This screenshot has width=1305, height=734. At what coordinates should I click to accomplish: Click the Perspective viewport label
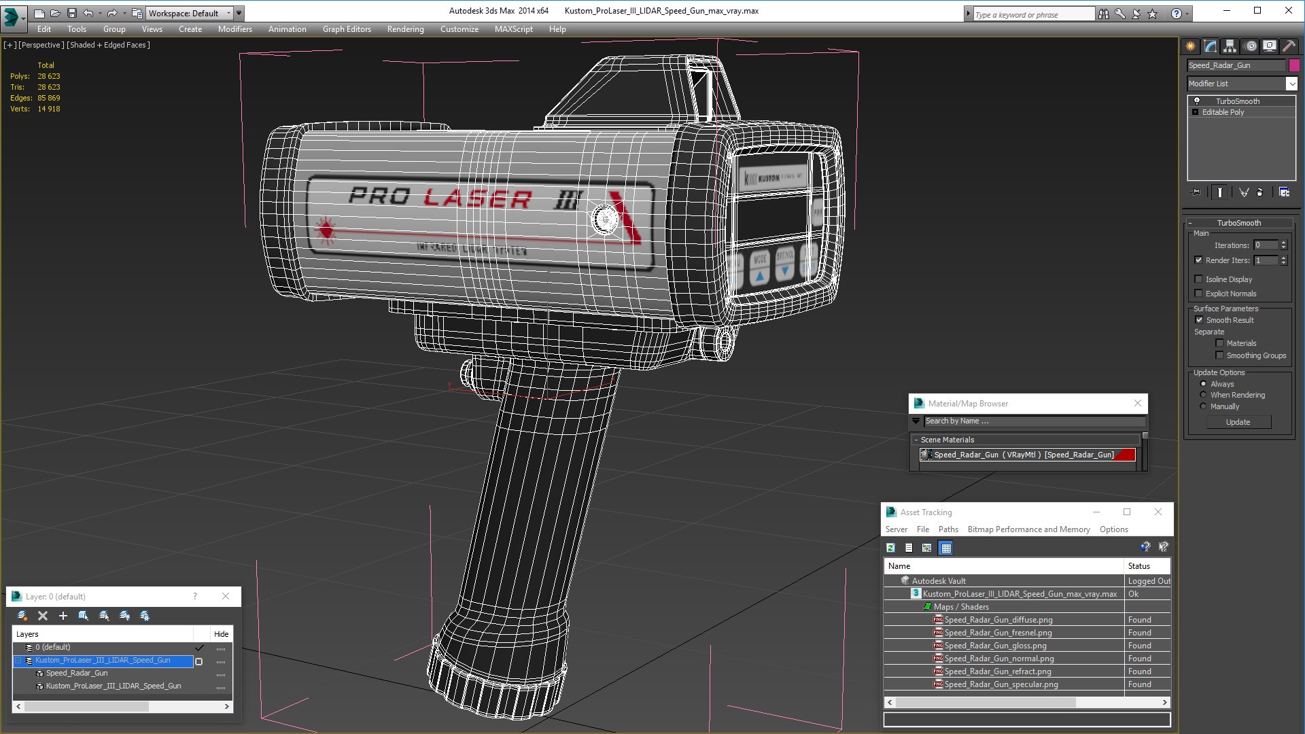tap(41, 45)
